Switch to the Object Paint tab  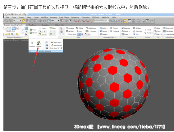click(60, 25)
